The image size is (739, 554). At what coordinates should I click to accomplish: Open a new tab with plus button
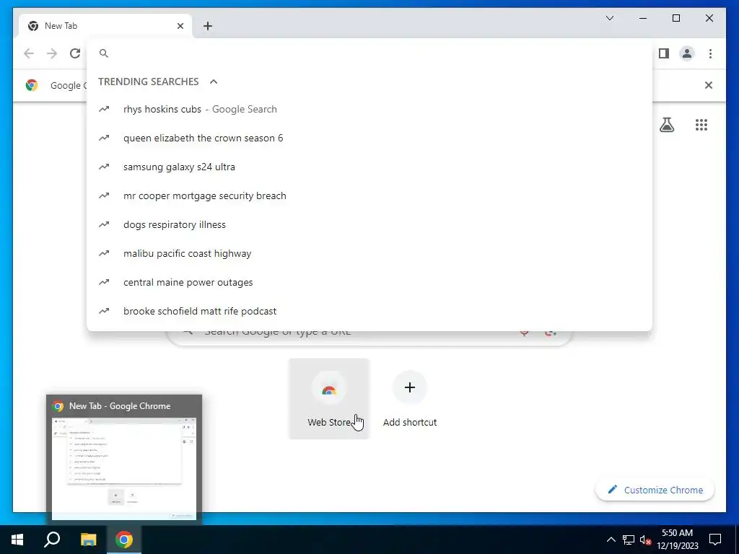(208, 26)
